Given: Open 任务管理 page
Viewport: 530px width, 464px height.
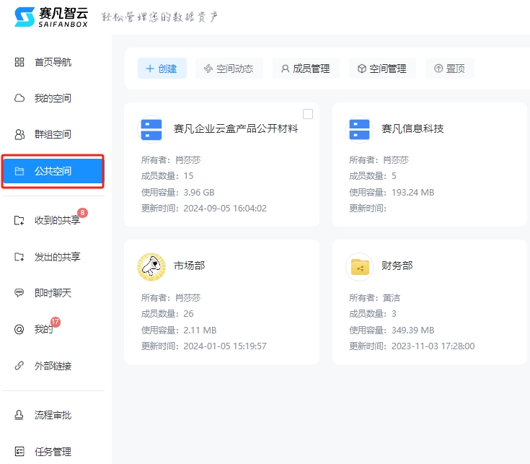Looking at the screenshot, I should (x=53, y=452).
